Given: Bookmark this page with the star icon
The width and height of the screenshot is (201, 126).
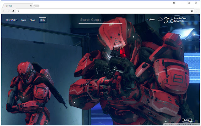Looking at the screenshot, I should click(x=192, y=11).
